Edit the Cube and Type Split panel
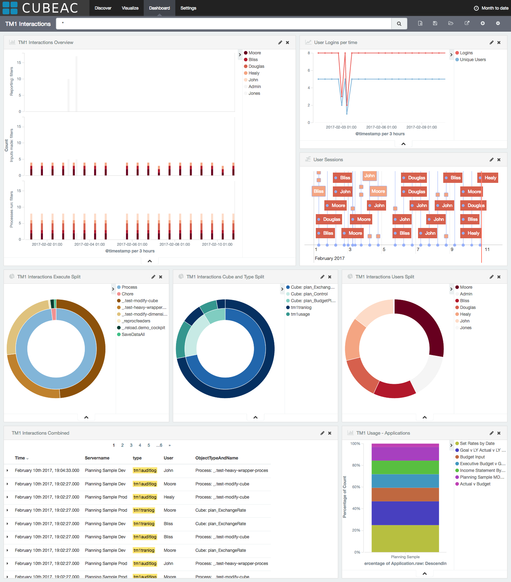 [322, 277]
